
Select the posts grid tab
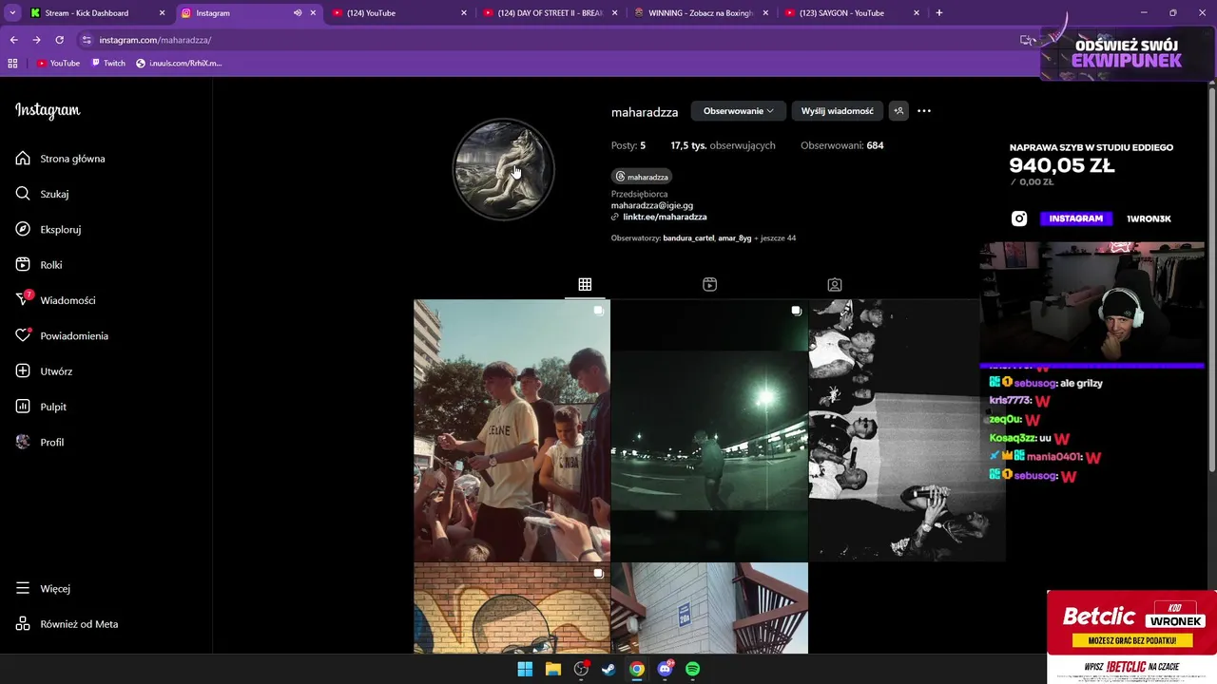click(585, 284)
